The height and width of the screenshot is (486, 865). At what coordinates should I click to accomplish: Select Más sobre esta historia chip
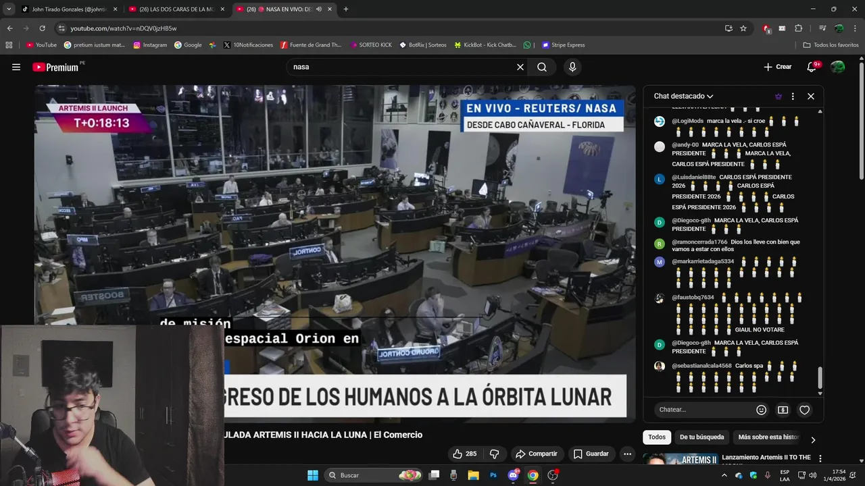pyautogui.click(x=769, y=437)
